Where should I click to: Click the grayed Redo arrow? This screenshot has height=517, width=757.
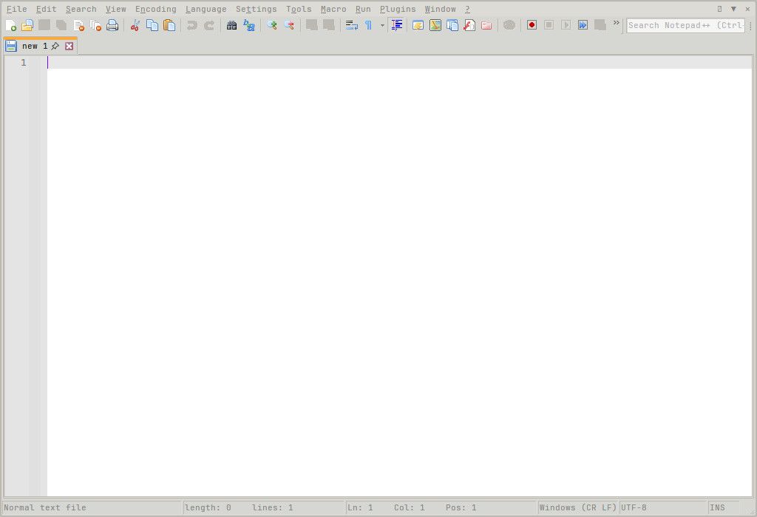(x=209, y=25)
